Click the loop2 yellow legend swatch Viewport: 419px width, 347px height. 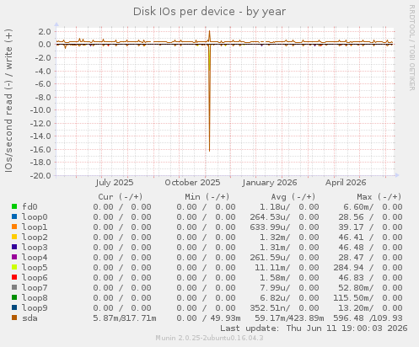click(x=14, y=237)
